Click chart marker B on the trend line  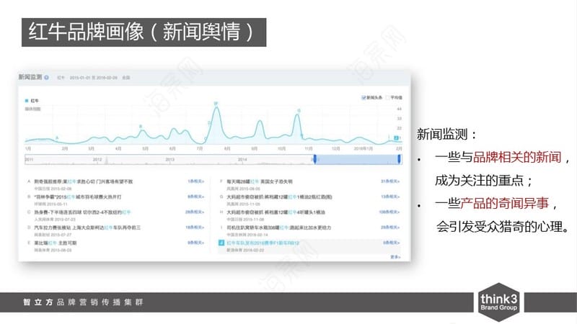point(141,127)
